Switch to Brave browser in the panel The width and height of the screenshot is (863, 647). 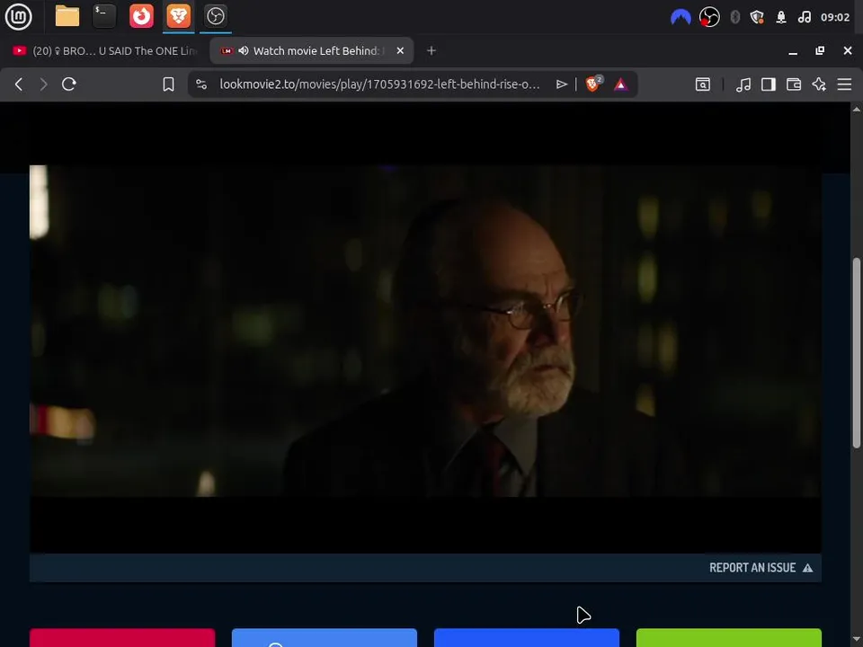(x=178, y=16)
